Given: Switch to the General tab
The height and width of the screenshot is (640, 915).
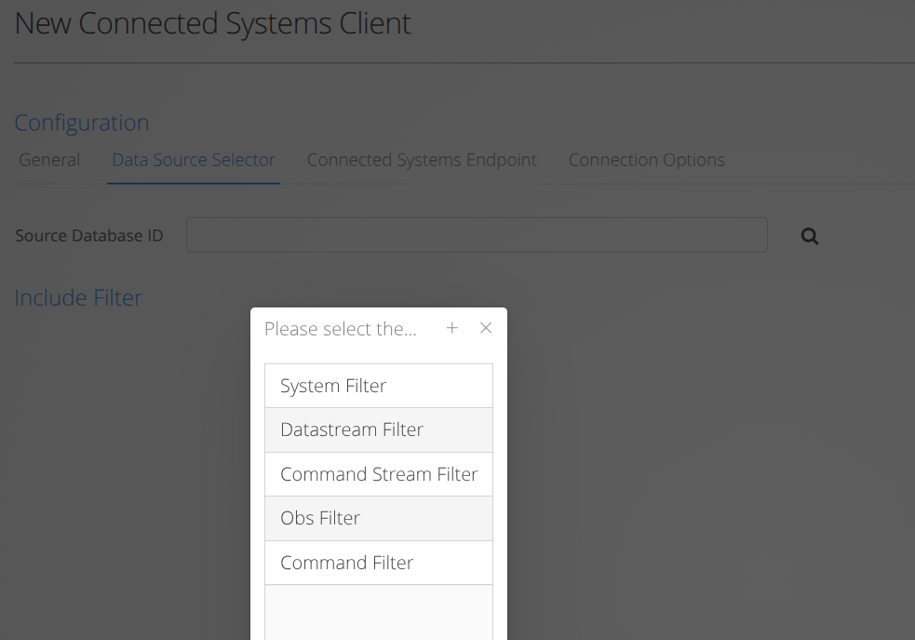Looking at the screenshot, I should point(49,160).
